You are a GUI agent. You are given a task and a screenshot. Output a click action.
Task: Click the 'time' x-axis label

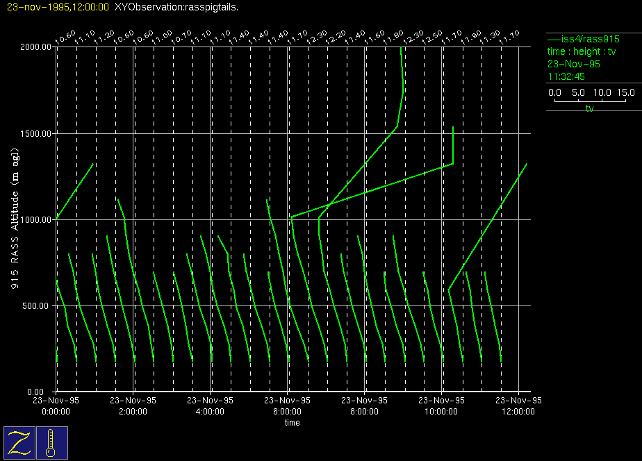tap(292, 422)
